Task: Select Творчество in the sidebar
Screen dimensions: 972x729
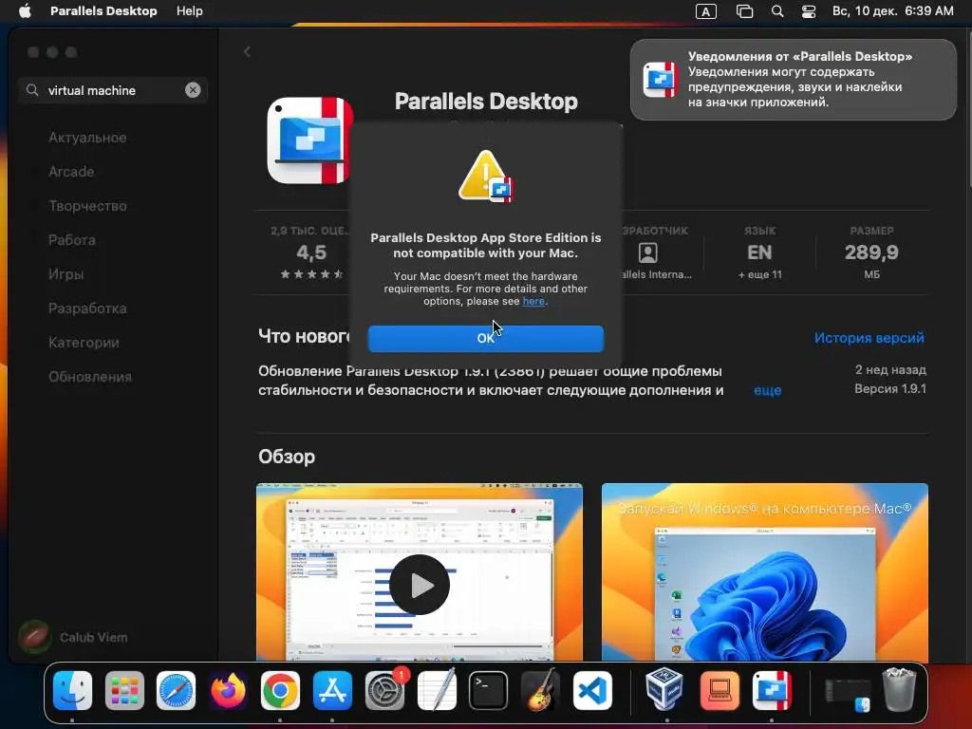Action: pos(87,206)
